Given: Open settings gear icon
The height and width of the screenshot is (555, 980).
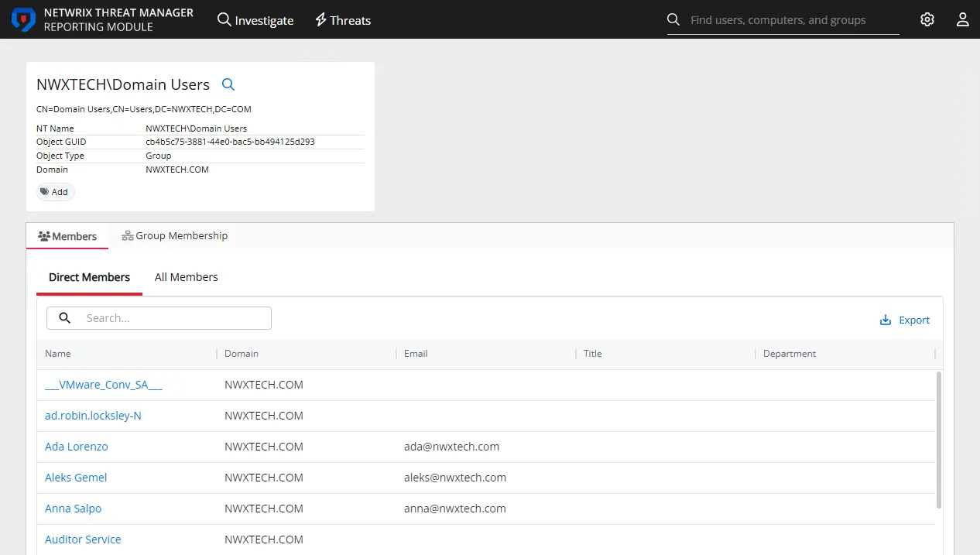Looking at the screenshot, I should click(x=927, y=19).
